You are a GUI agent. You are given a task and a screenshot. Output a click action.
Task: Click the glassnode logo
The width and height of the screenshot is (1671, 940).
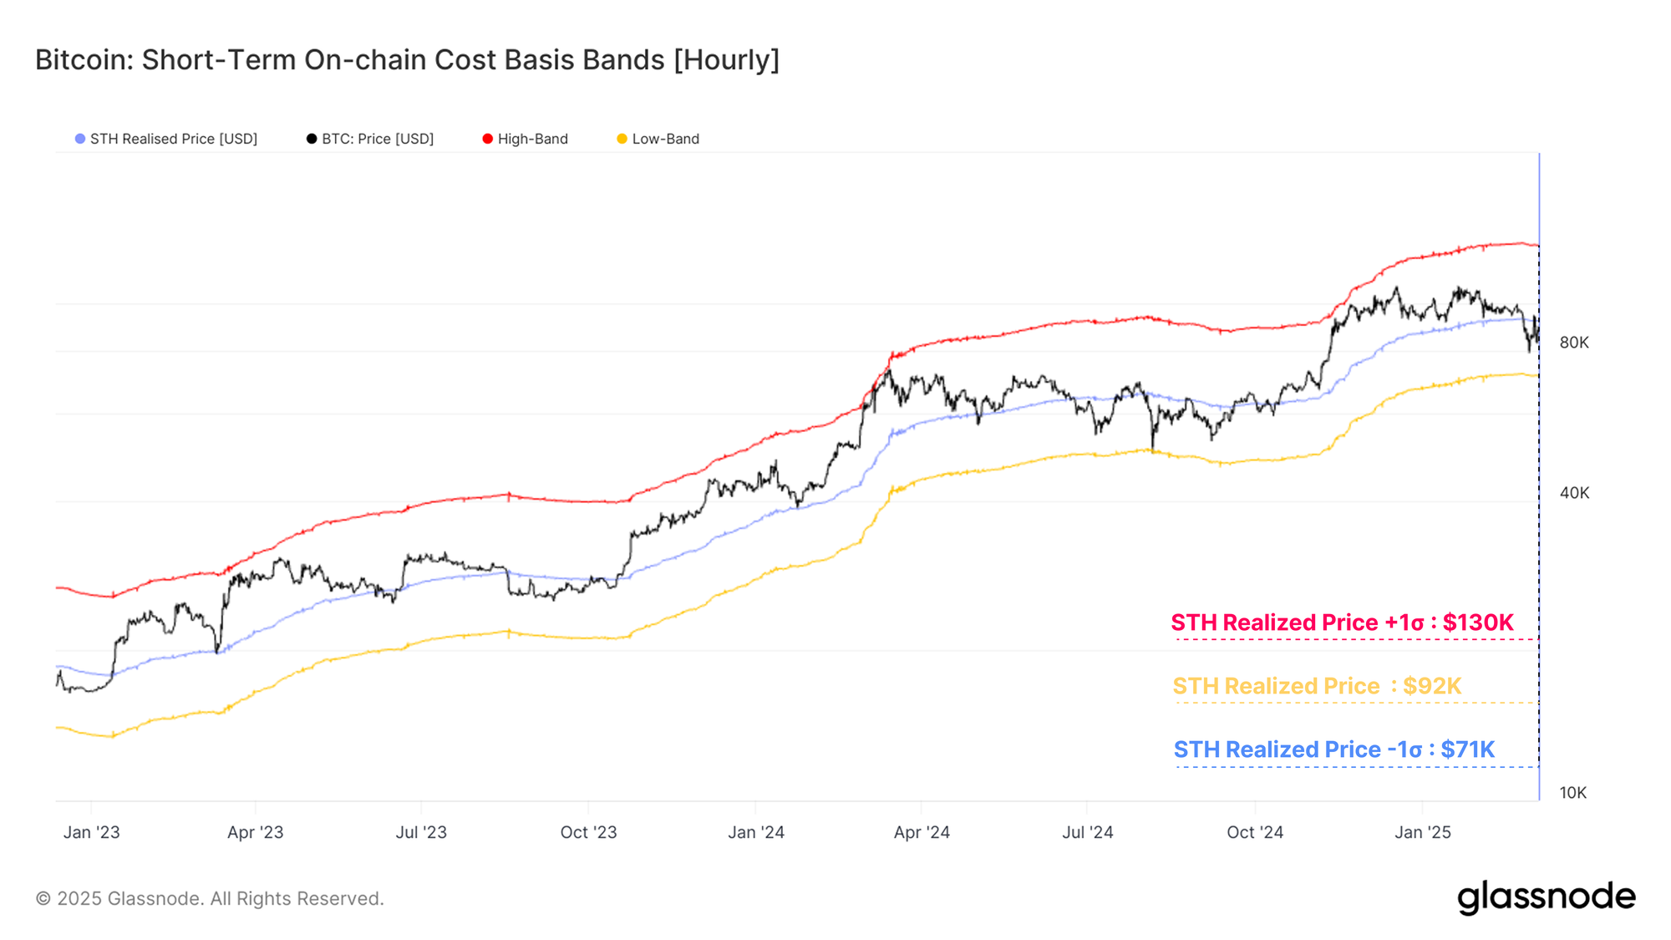[1546, 897]
